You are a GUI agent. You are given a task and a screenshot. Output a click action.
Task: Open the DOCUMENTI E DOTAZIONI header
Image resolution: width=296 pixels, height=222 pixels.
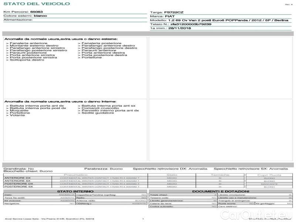coord(221,191)
